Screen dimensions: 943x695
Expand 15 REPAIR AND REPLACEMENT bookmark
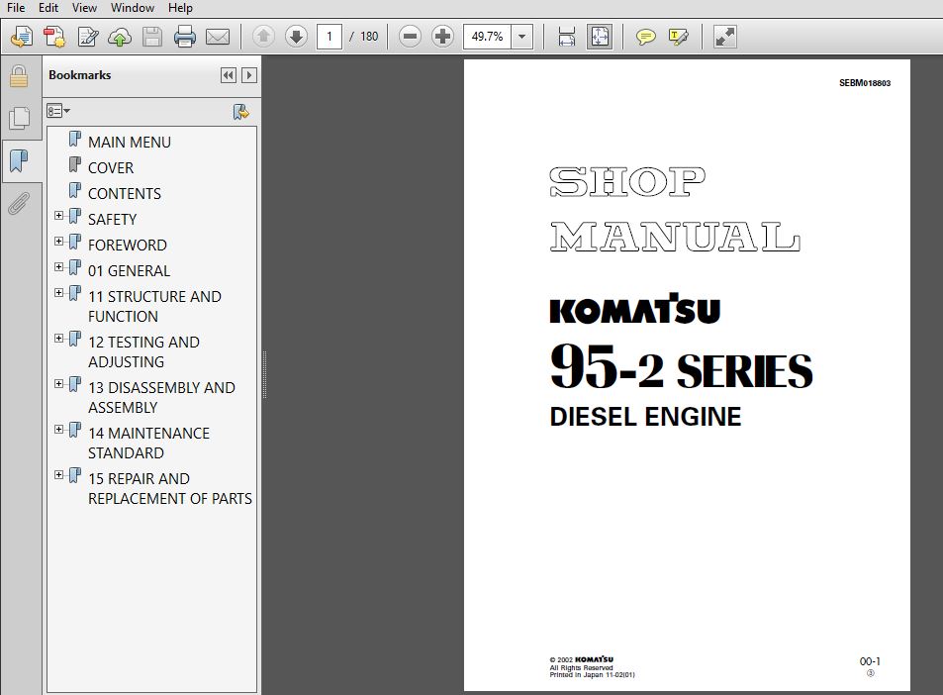58,475
